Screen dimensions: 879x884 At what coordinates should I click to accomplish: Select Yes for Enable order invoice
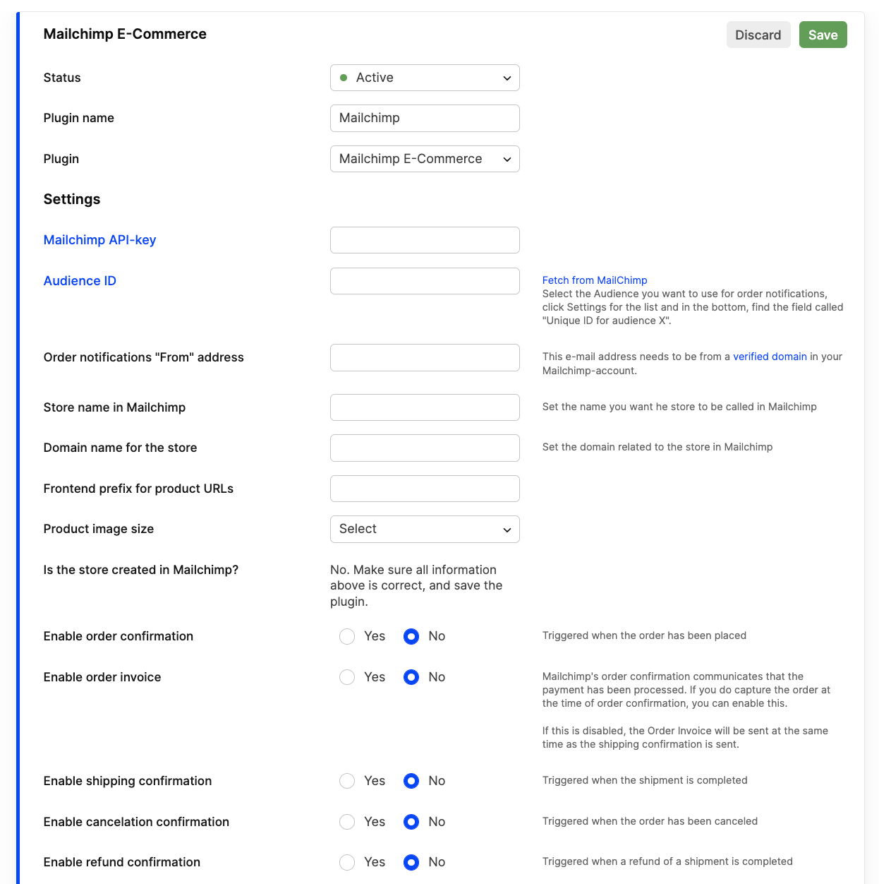(346, 677)
